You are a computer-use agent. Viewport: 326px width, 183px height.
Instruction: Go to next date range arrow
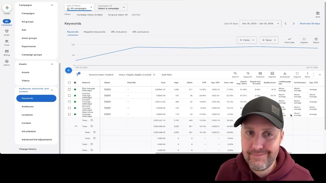[x=294, y=24]
